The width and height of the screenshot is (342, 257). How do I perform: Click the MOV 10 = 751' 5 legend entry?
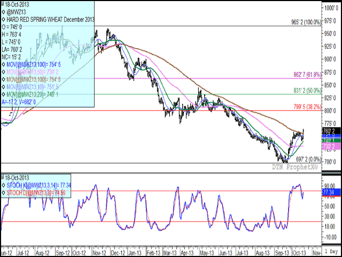[33, 87]
